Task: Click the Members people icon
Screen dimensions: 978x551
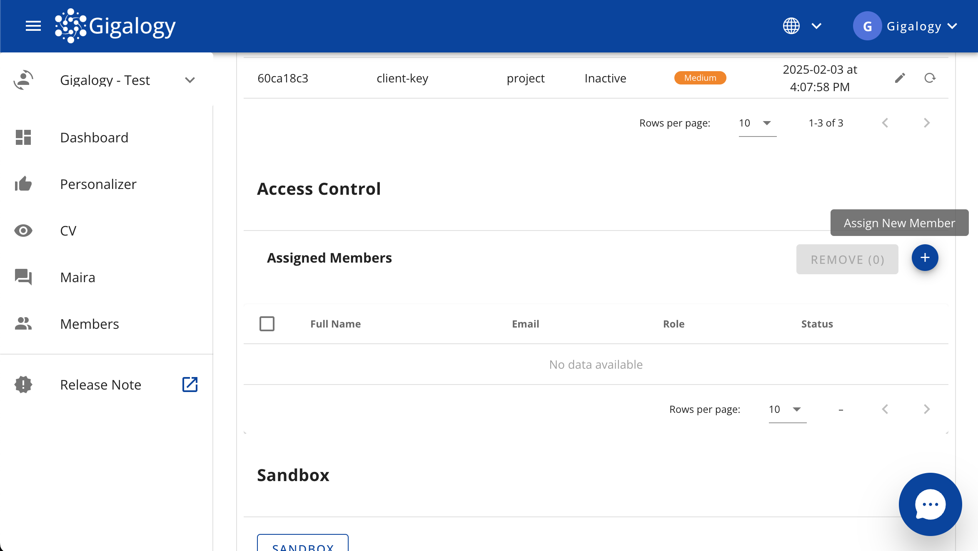Action: coord(23,324)
